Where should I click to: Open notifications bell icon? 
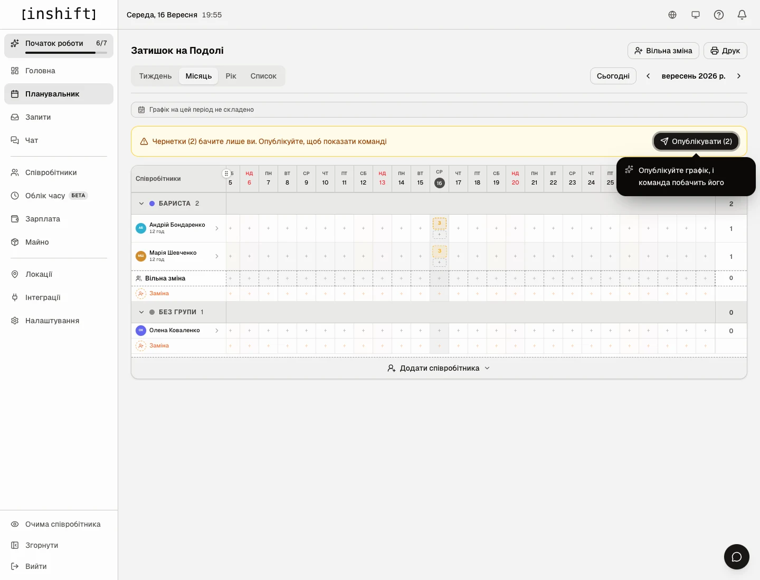(742, 15)
